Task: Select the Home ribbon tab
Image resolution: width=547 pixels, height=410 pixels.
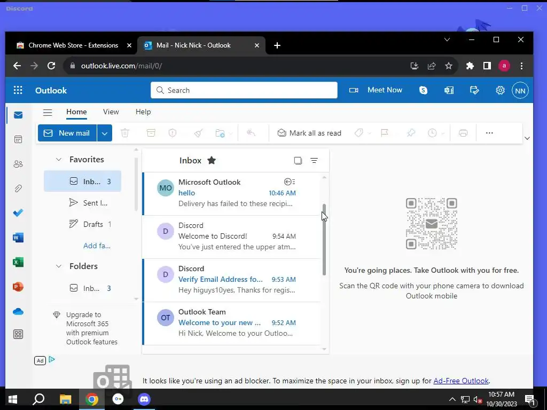Action: (76, 112)
